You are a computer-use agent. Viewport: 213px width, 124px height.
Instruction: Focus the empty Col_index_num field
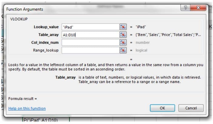pos(91,43)
